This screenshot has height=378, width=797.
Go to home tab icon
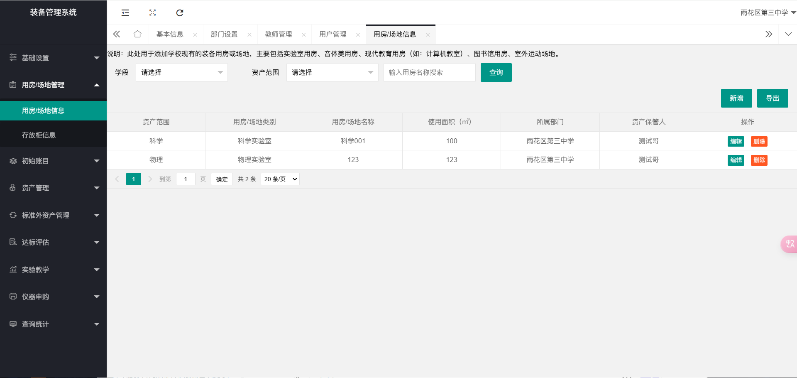click(137, 34)
